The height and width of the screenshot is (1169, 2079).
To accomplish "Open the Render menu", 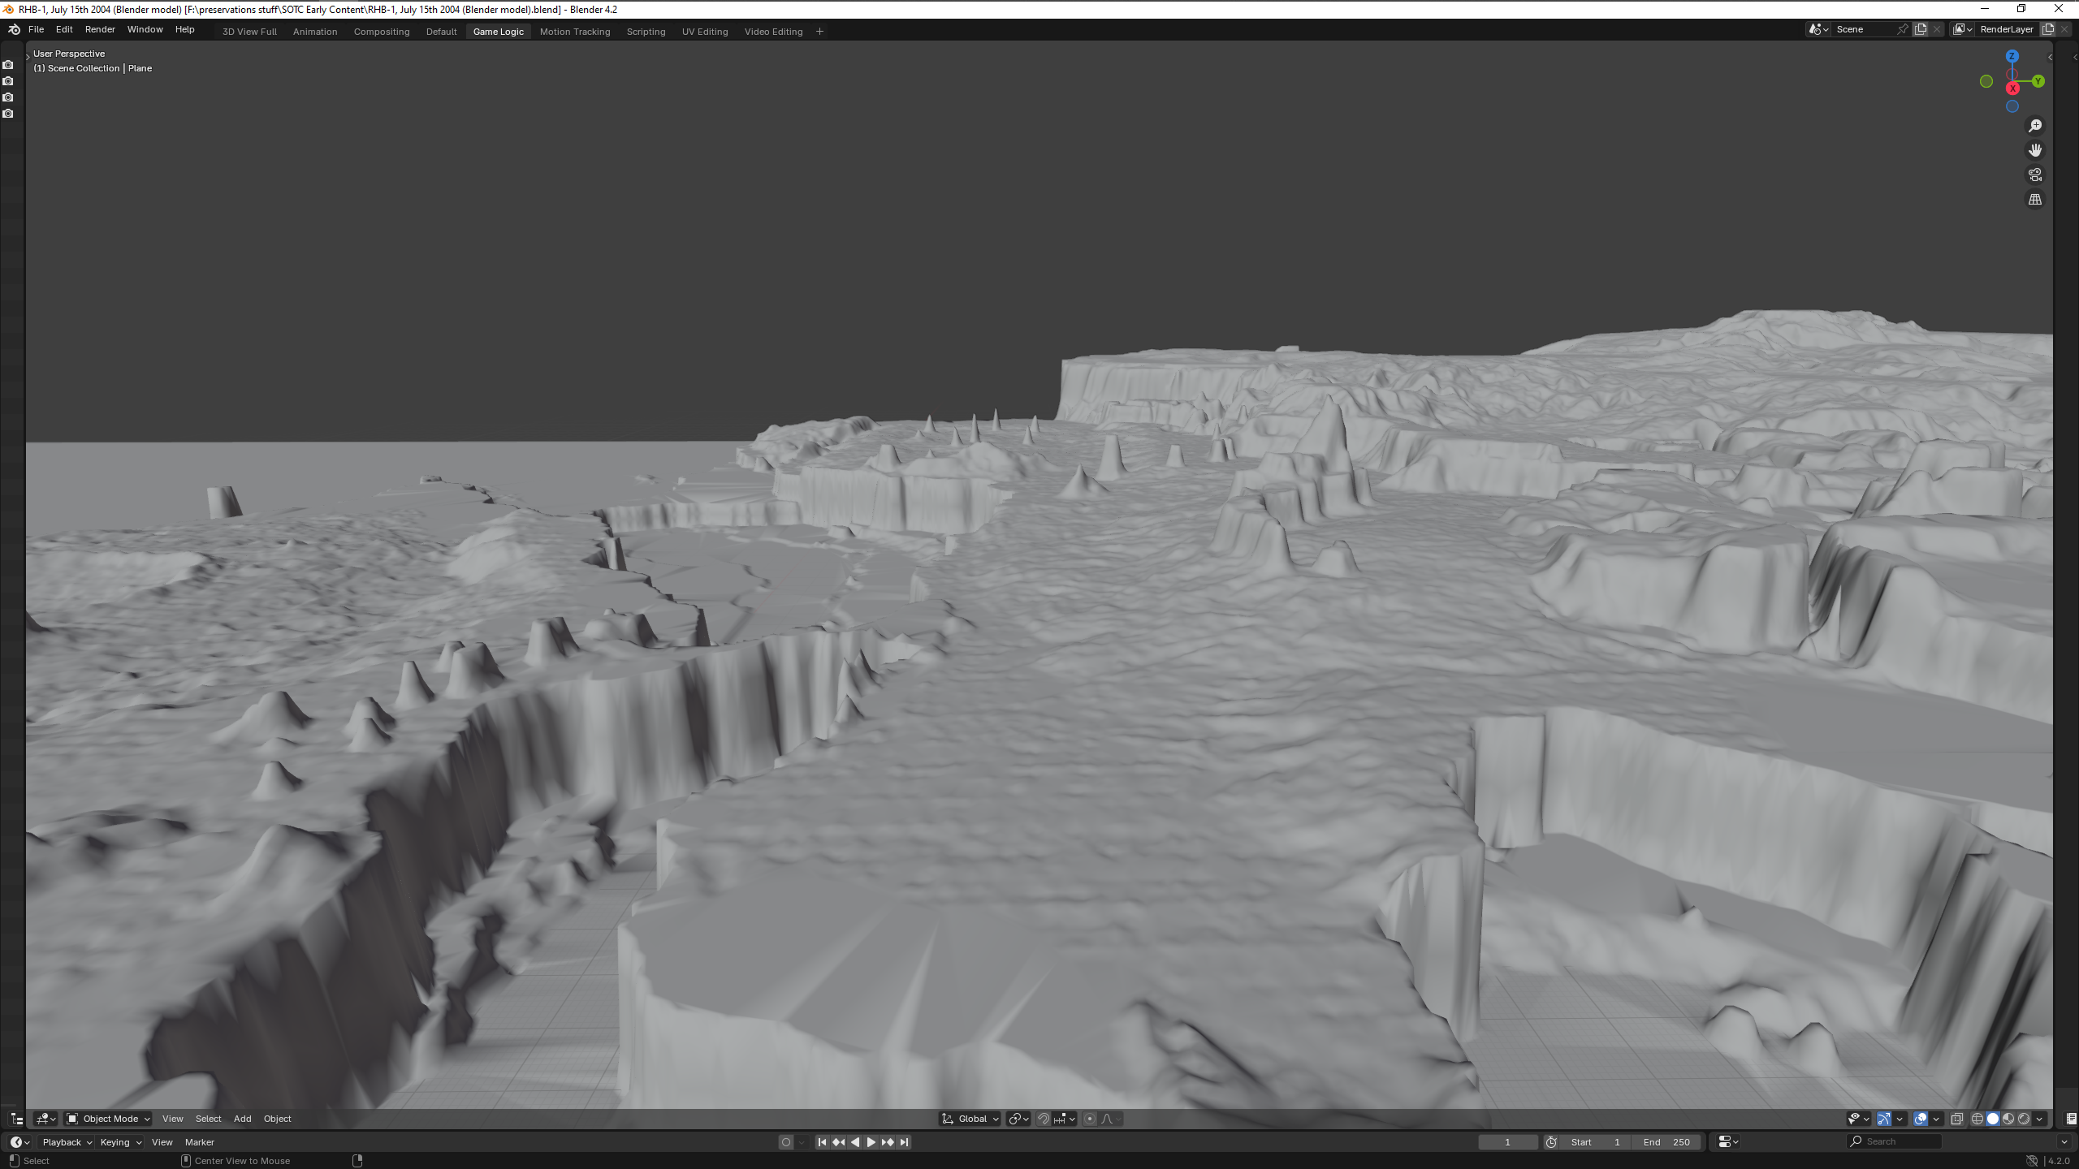I will coord(100,29).
